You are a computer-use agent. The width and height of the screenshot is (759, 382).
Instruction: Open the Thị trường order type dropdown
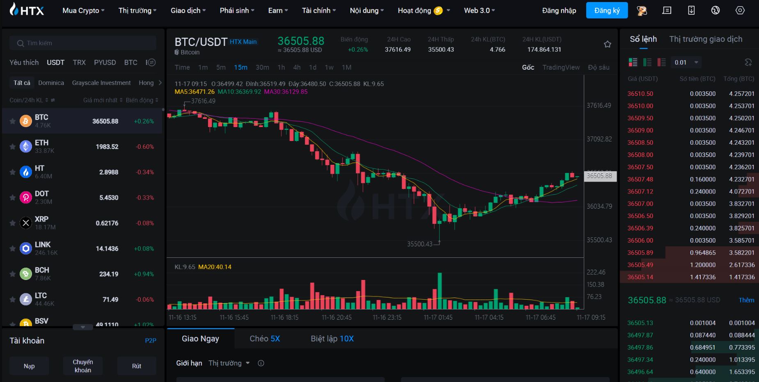[x=229, y=363]
